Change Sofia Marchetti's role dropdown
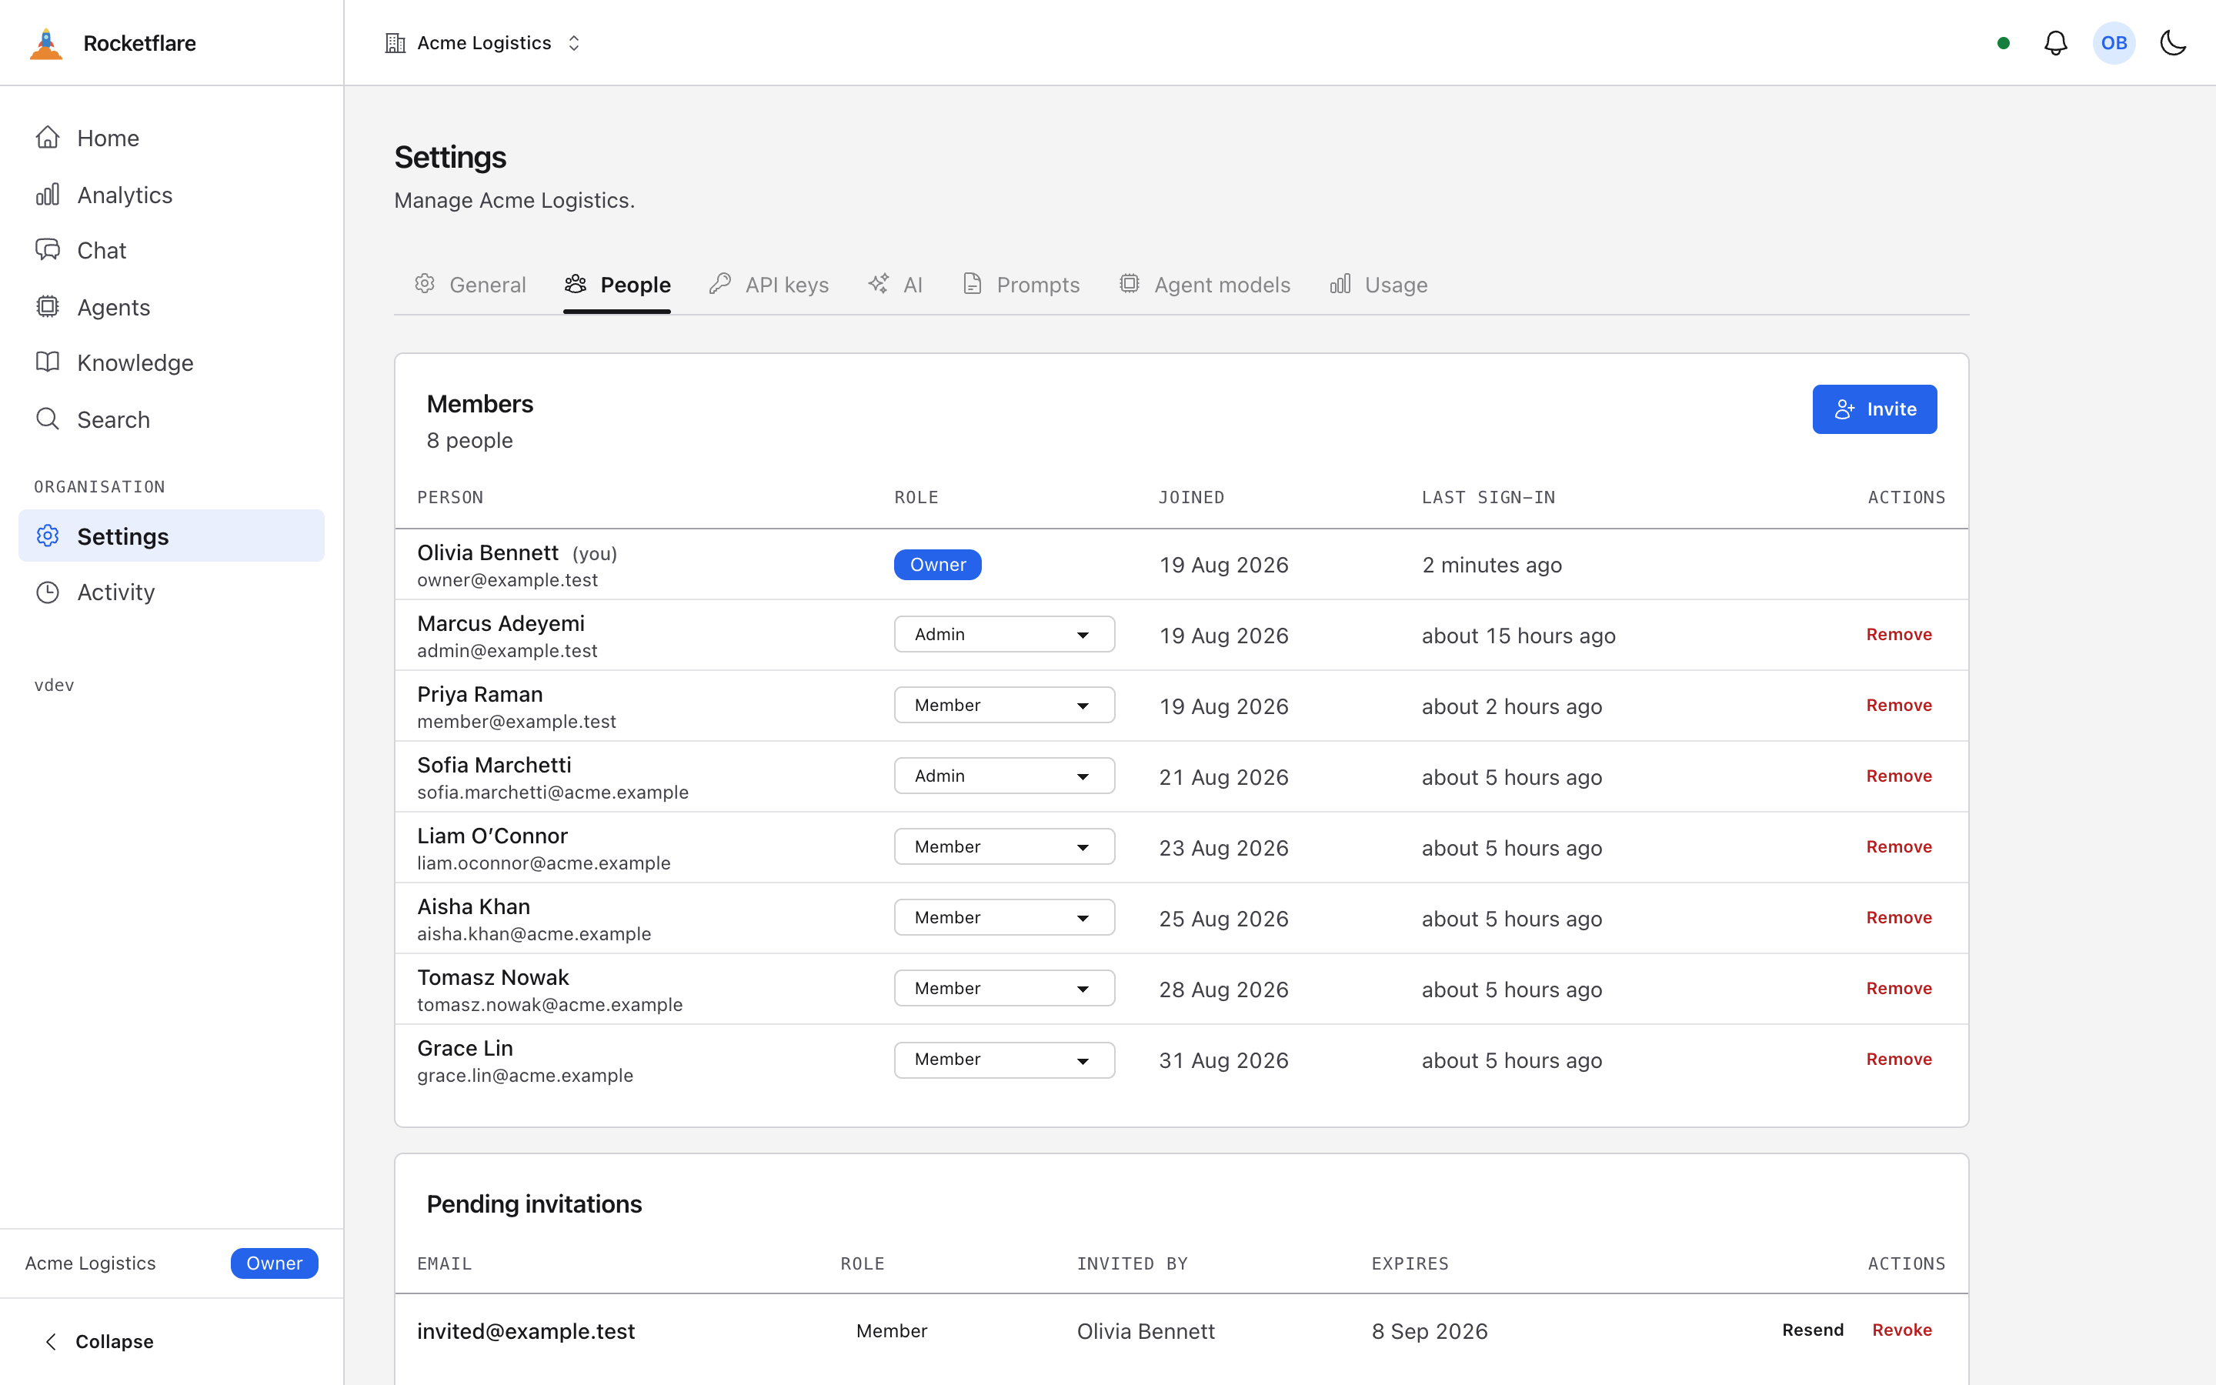The image size is (2216, 1385). click(x=1005, y=776)
